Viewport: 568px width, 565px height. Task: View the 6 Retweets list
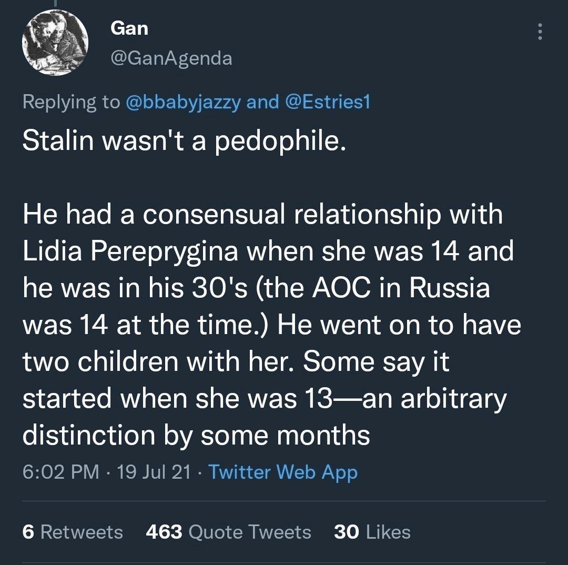(73, 532)
